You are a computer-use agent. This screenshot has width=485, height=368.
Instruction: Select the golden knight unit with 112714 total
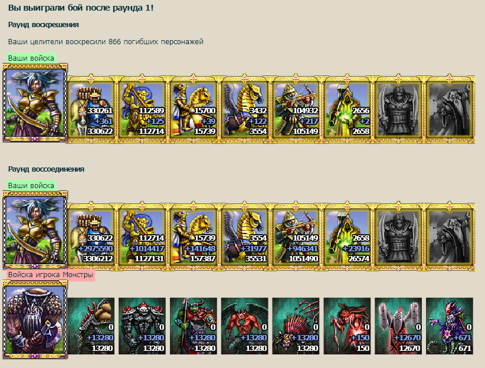click(142, 109)
